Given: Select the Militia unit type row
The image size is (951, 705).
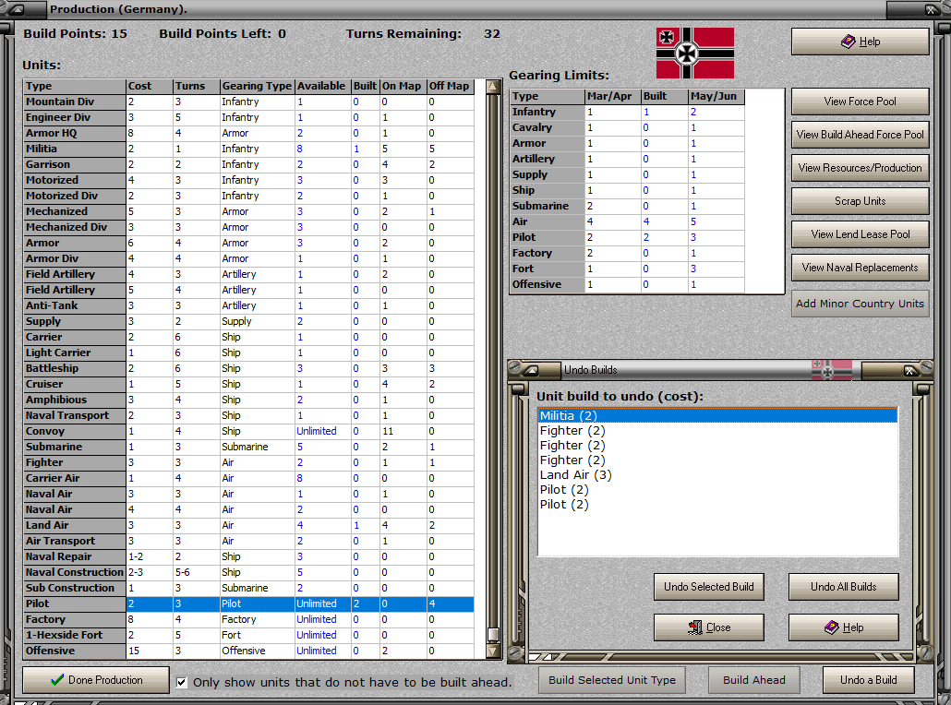Looking at the screenshot, I should [x=248, y=149].
